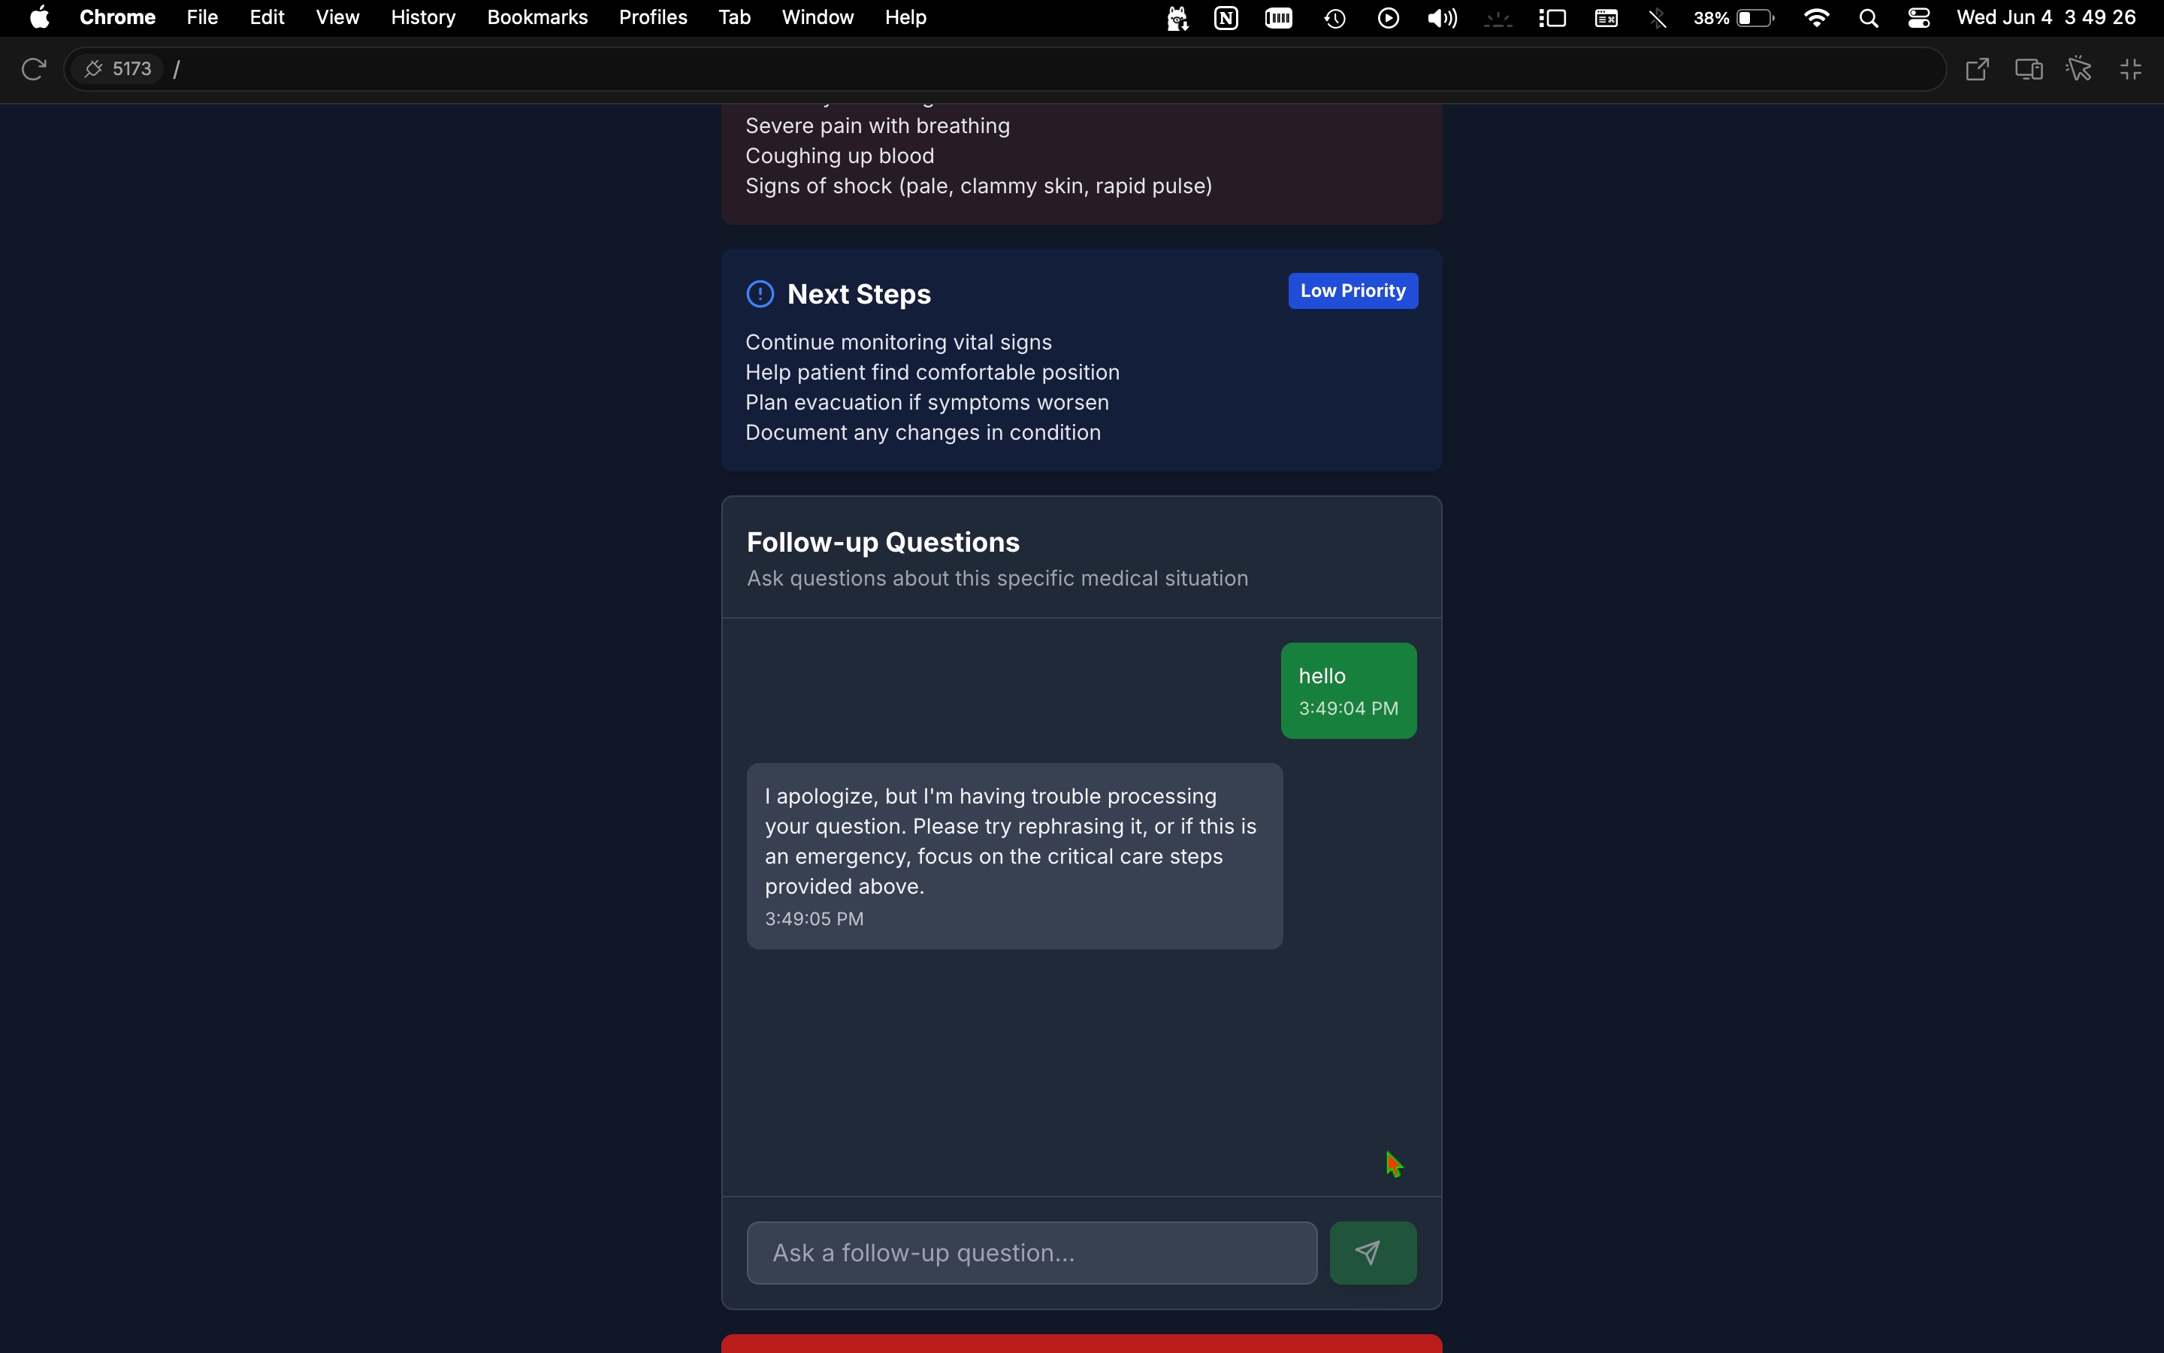The height and width of the screenshot is (1353, 2164).
Task: Click the Low Priority badge
Action: [1352, 291]
